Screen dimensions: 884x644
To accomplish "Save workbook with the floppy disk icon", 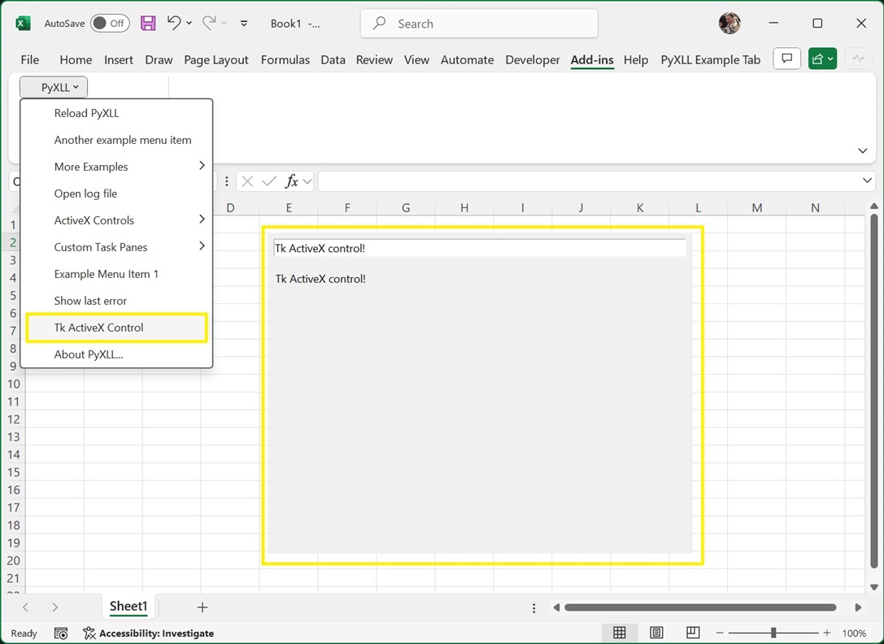I will click(148, 23).
